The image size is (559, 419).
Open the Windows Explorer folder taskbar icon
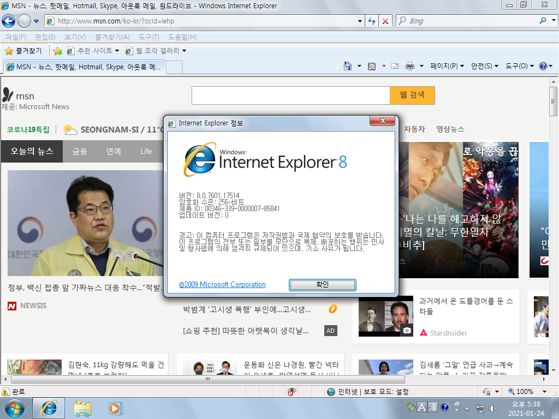tap(82, 408)
